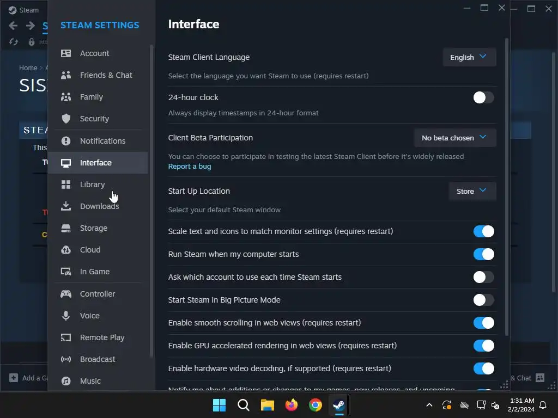Image resolution: width=558 pixels, height=418 pixels.
Task: Open Client Beta Participation dropdown
Action: click(455, 138)
